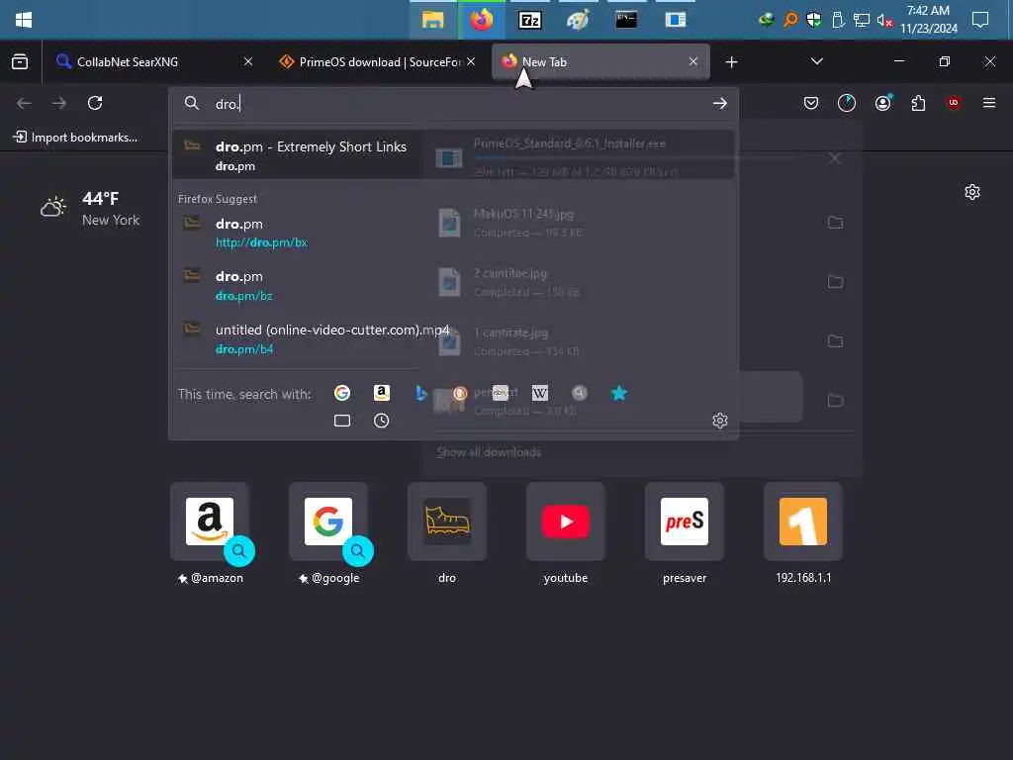Image resolution: width=1013 pixels, height=760 pixels.
Task: Search with DuckDuckGo in the search bar
Action: coord(460,393)
